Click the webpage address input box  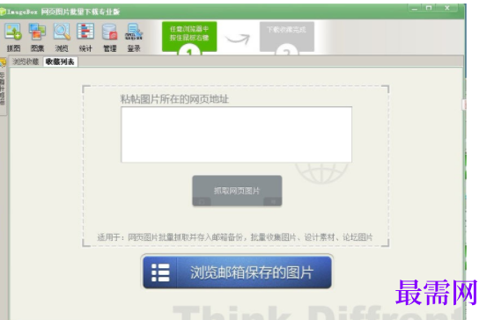click(x=236, y=135)
